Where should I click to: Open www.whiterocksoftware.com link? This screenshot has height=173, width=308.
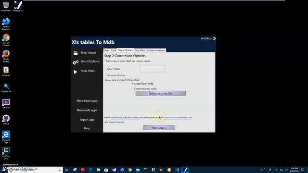coord(178,117)
